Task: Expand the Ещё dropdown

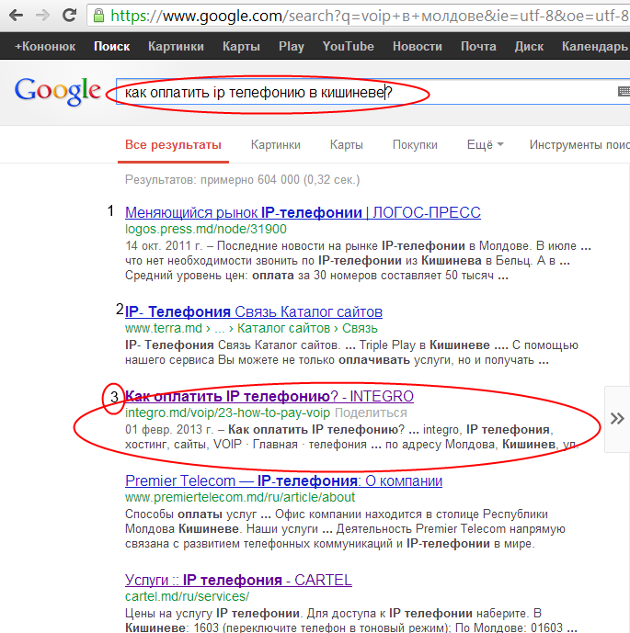Action: point(485,145)
